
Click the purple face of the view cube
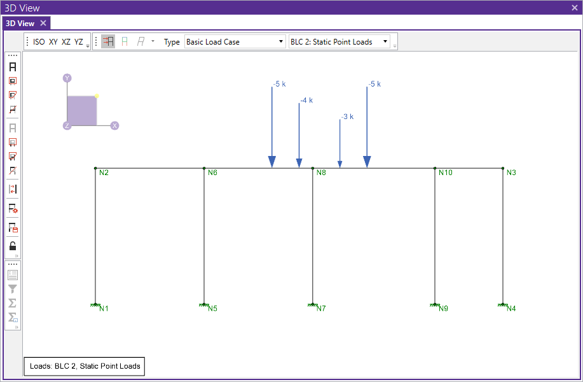81,111
